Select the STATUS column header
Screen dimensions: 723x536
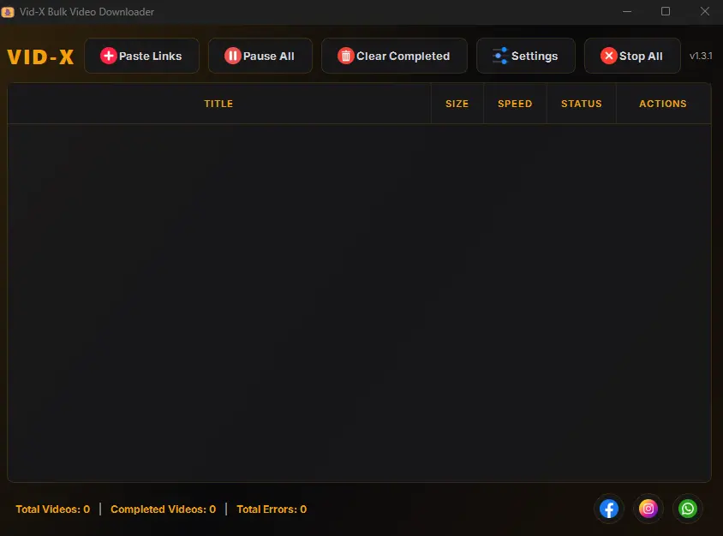click(582, 104)
